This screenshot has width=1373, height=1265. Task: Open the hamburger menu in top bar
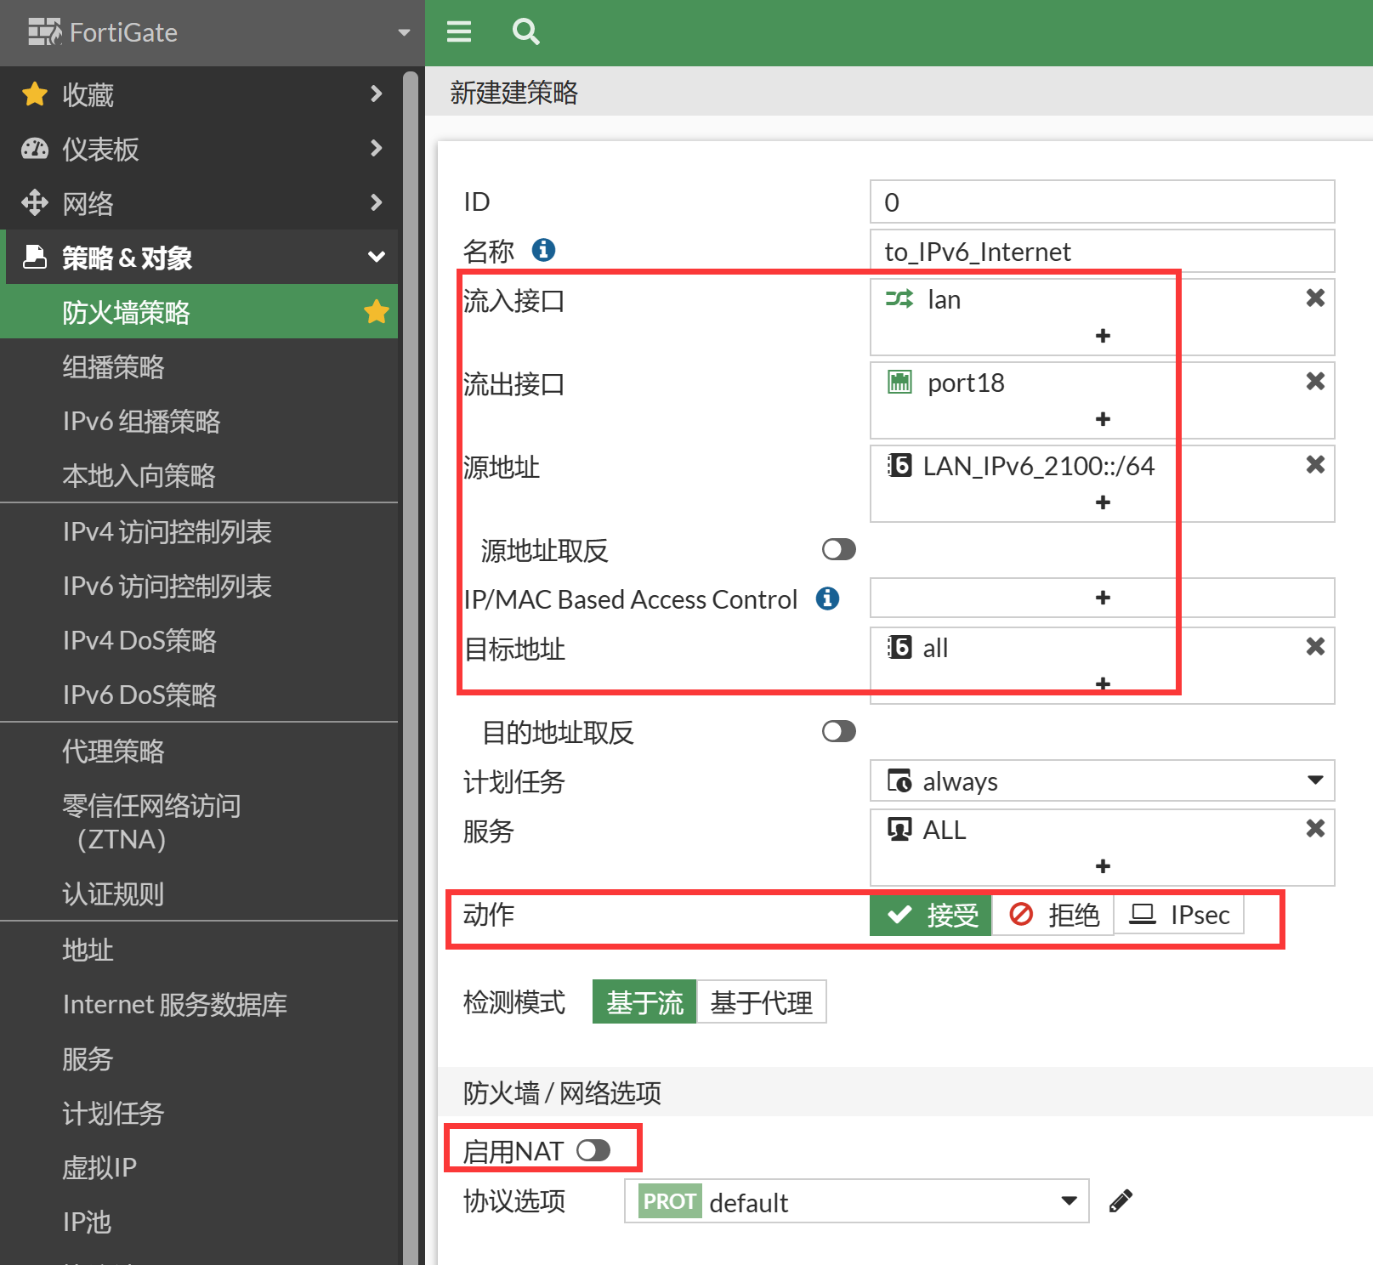459,32
